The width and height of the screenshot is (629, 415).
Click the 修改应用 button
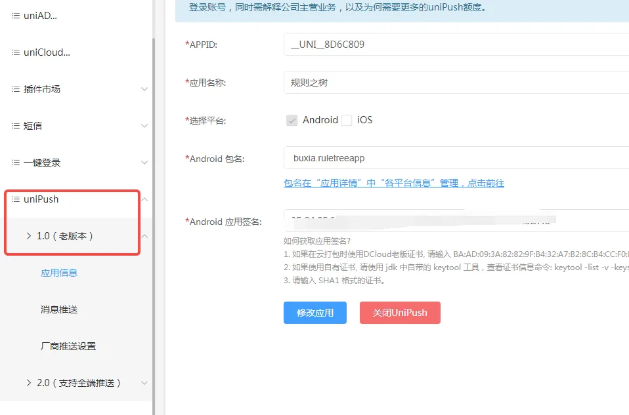(x=315, y=313)
